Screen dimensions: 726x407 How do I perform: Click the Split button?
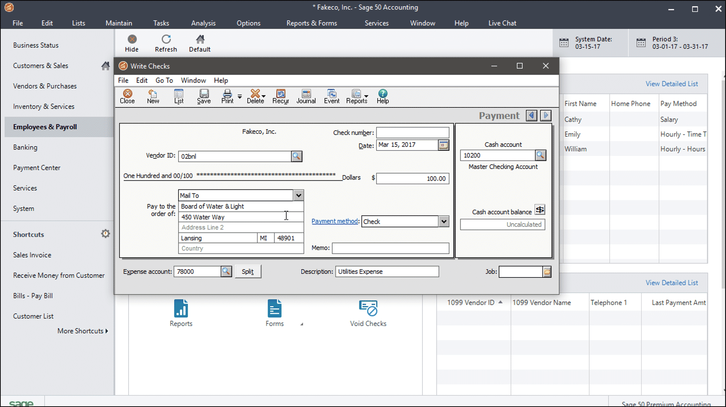pos(248,272)
